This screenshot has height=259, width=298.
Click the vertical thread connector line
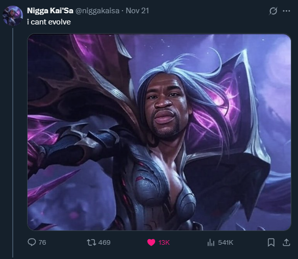pyautogui.click(x=13, y=143)
